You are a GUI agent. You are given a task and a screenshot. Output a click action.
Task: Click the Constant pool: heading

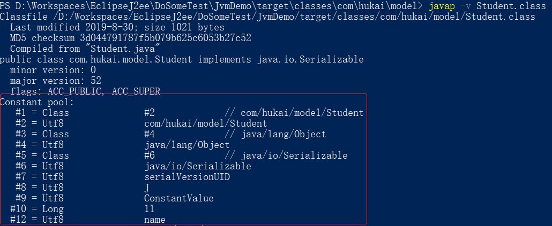pyautogui.click(x=37, y=102)
